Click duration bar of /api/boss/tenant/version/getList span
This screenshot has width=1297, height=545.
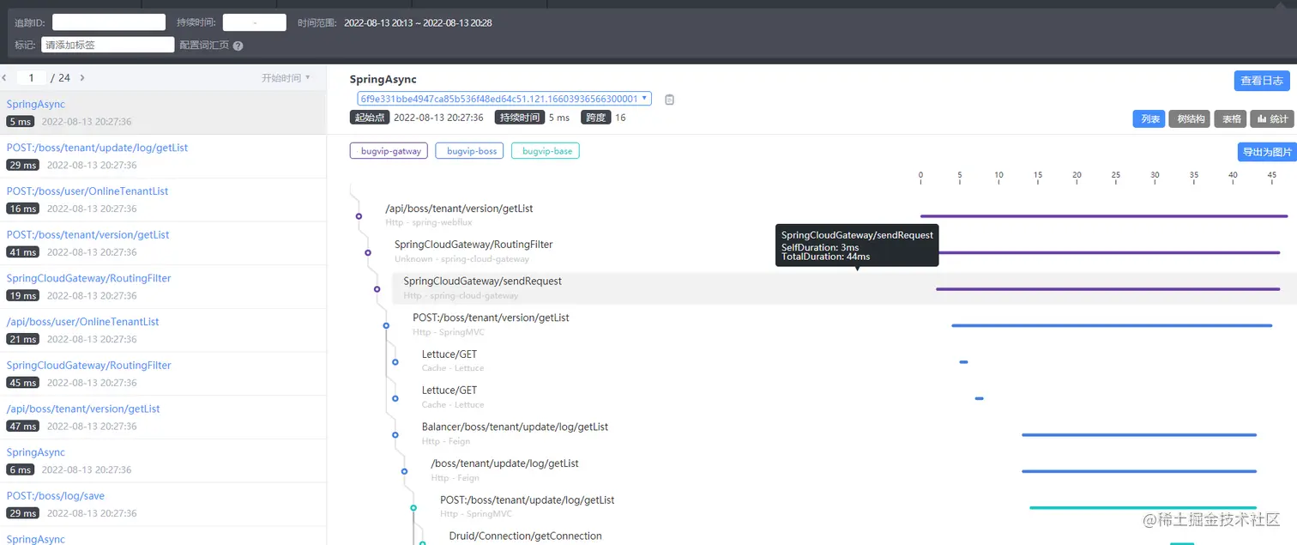click(x=1104, y=216)
